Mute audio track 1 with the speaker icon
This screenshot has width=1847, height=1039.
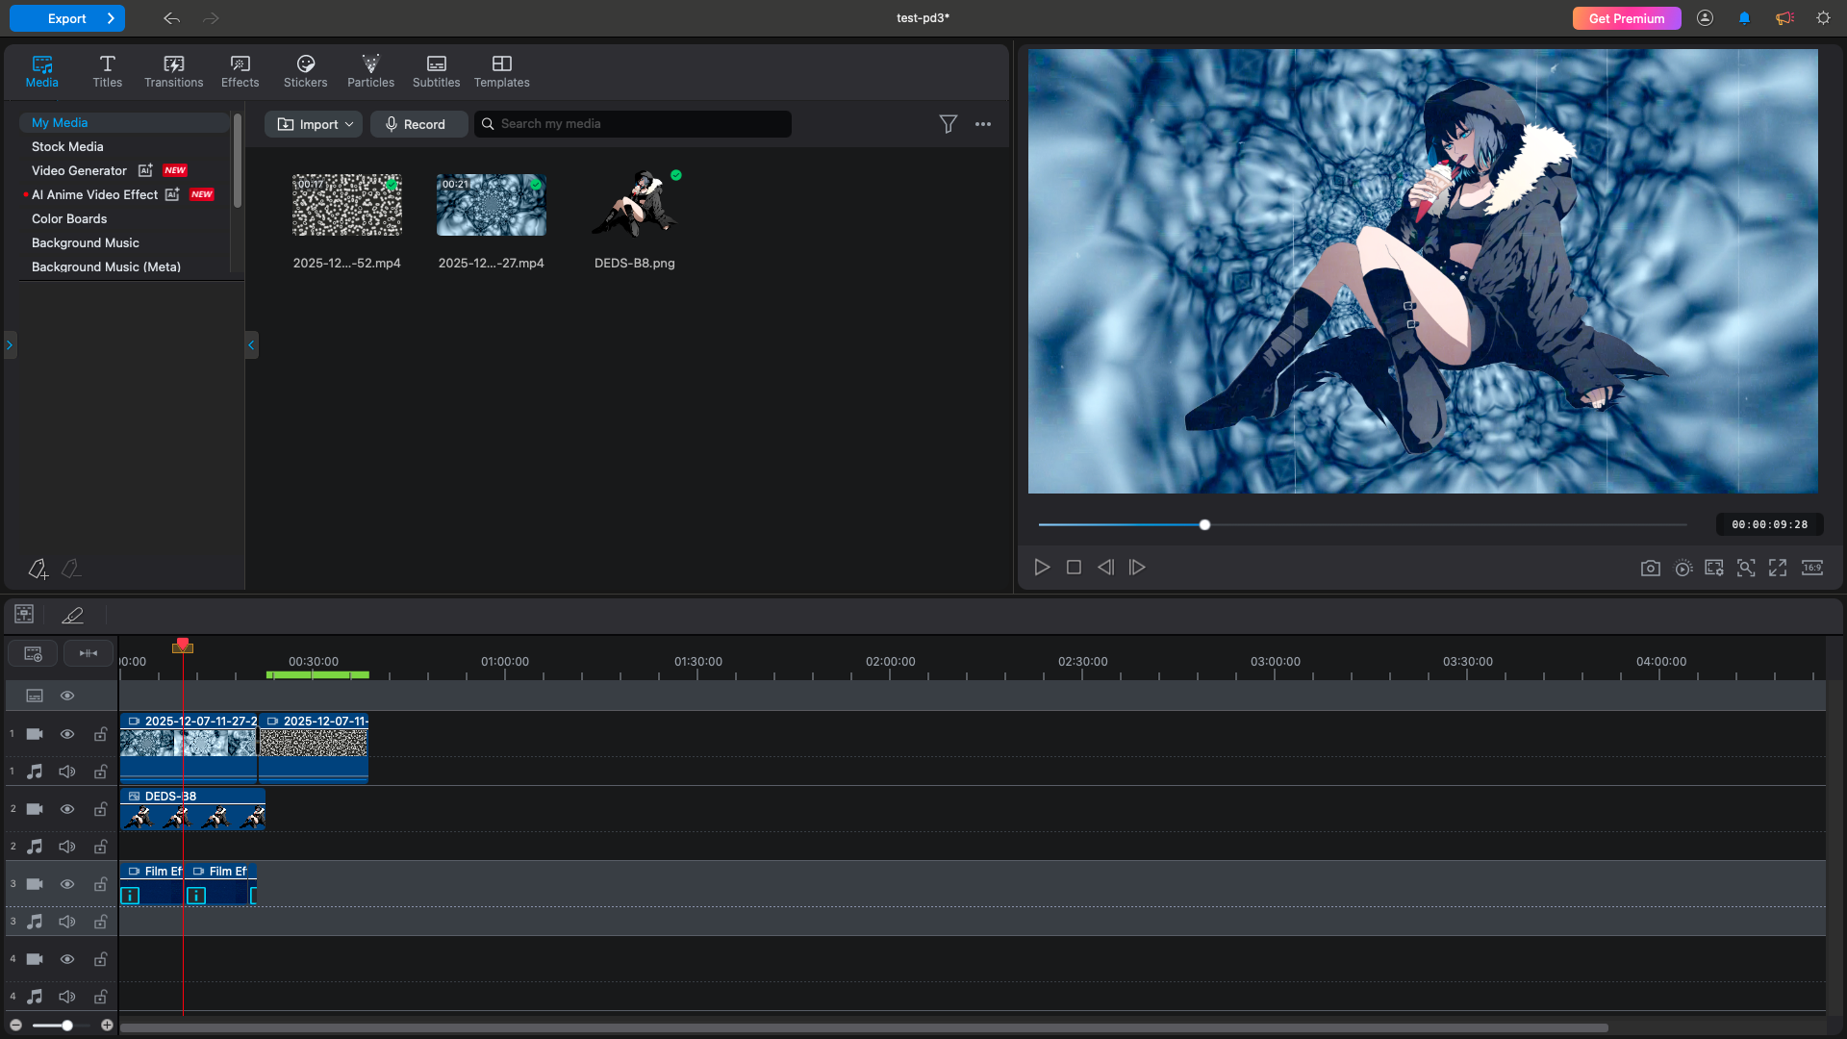67,772
